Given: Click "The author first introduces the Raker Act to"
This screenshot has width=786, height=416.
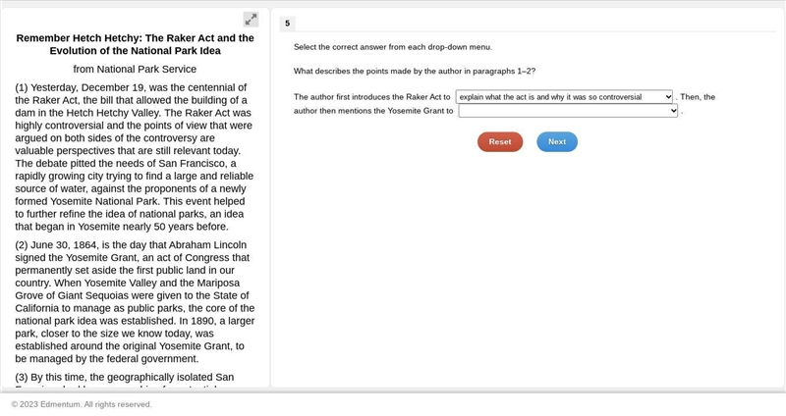Looking at the screenshot, I should [x=372, y=97].
